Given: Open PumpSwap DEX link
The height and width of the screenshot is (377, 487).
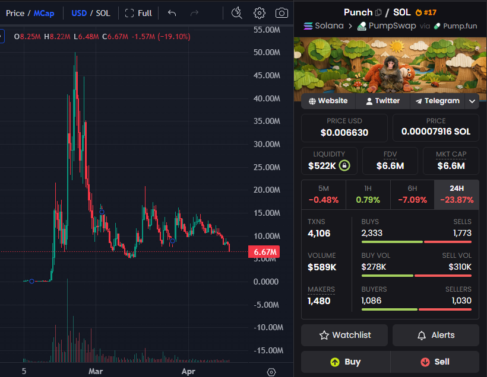Looking at the screenshot, I should 387,26.
